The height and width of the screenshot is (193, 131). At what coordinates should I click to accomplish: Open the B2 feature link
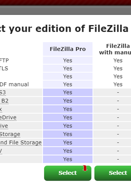(x=4, y=101)
